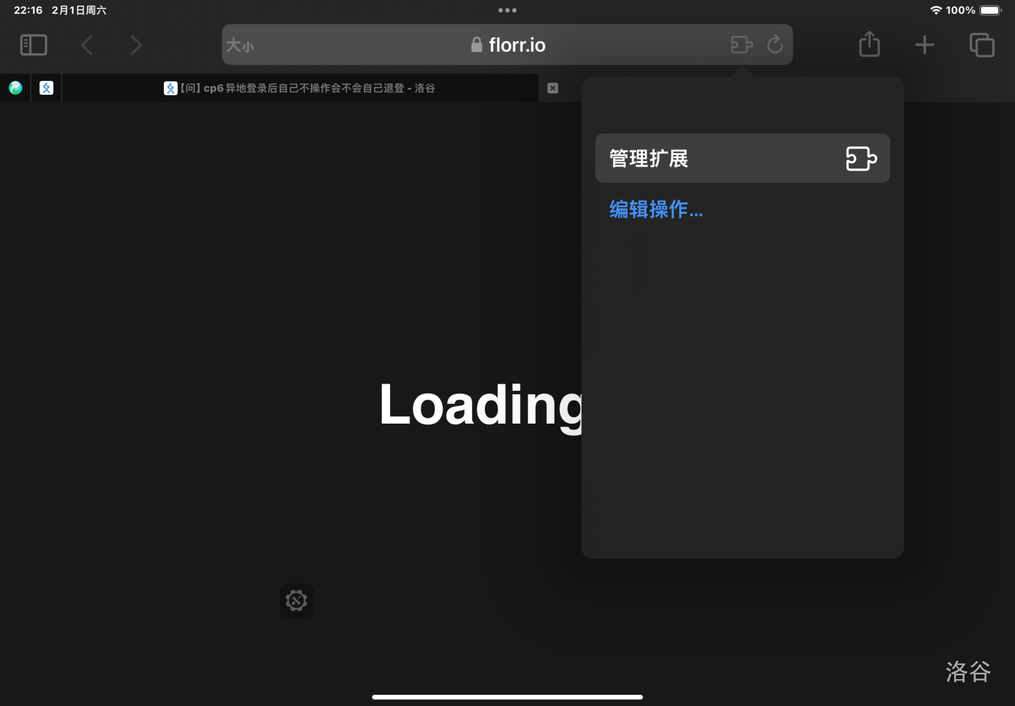Choose 管理扩展 in the popup

pos(742,158)
